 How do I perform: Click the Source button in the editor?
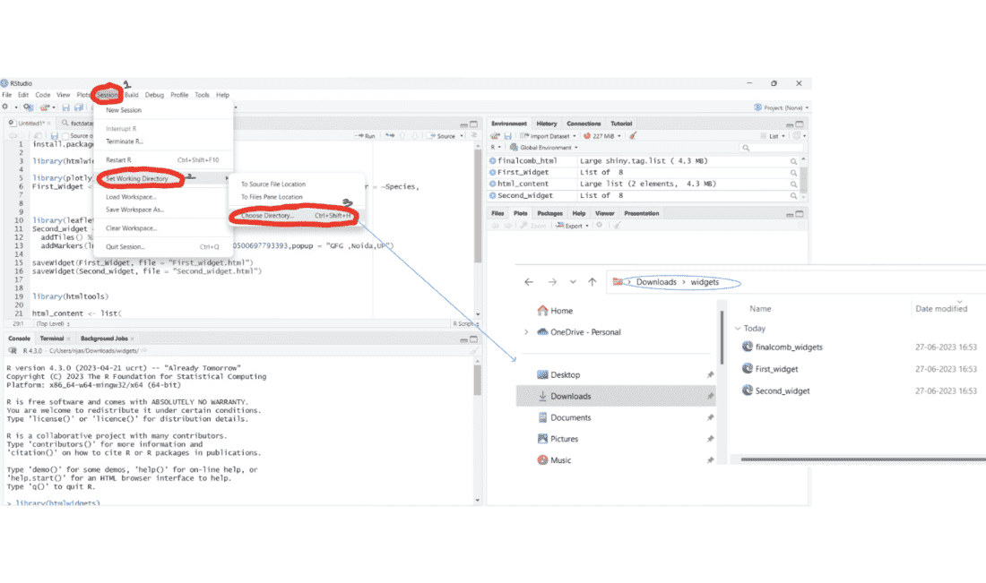coord(442,136)
